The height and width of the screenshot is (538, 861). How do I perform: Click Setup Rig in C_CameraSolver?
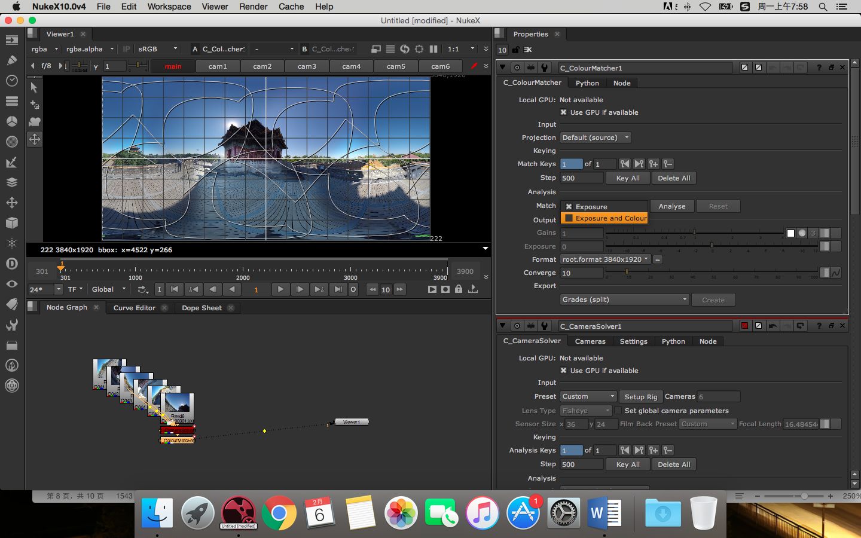coord(640,396)
